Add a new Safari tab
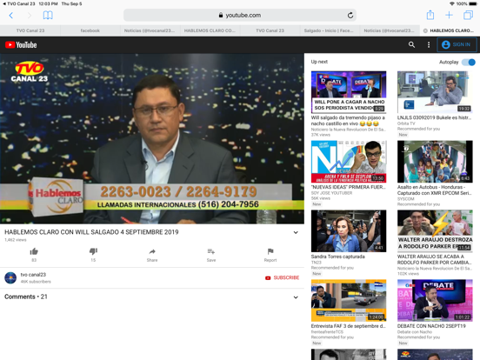The height and width of the screenshot is (360, 480). tap(449, 15)
